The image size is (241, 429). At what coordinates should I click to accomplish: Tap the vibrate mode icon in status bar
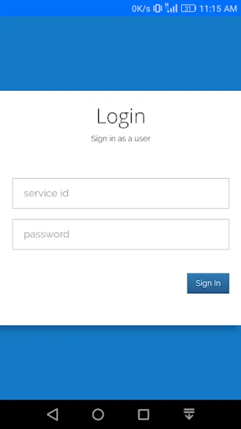158,9
